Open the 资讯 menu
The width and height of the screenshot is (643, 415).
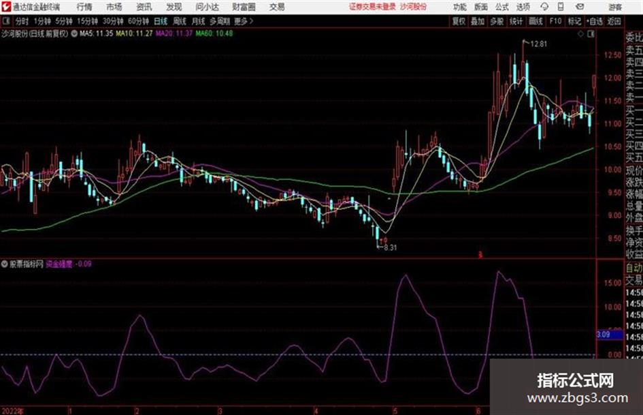click(144, 7)
